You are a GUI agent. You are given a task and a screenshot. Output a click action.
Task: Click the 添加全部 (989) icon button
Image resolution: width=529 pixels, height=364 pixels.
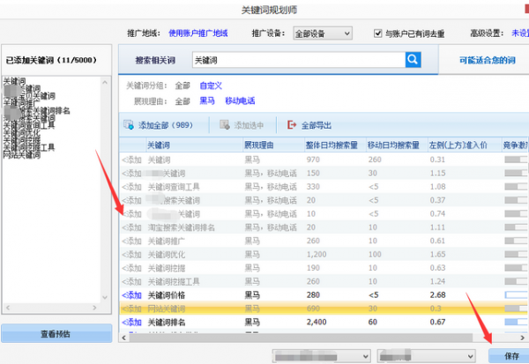coord(130,125)
